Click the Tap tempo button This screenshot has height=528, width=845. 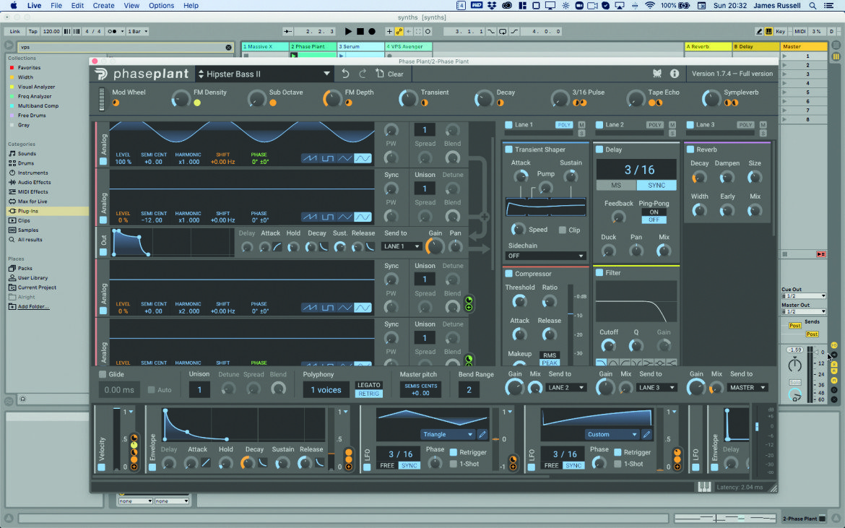pos(33,31)
